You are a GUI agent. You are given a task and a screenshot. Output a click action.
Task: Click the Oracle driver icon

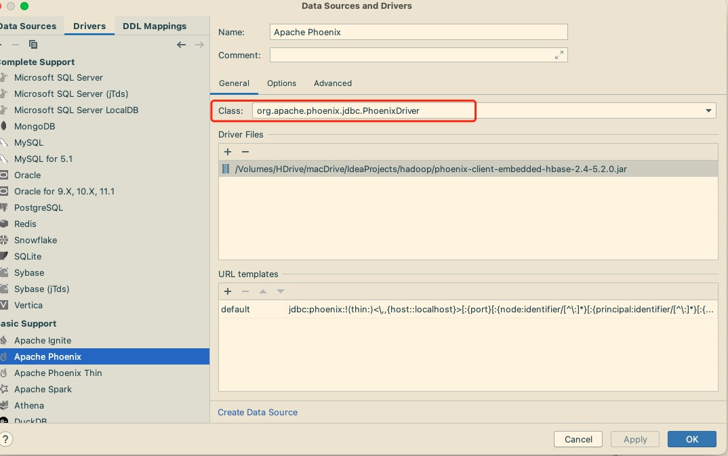tap(3, 175)
